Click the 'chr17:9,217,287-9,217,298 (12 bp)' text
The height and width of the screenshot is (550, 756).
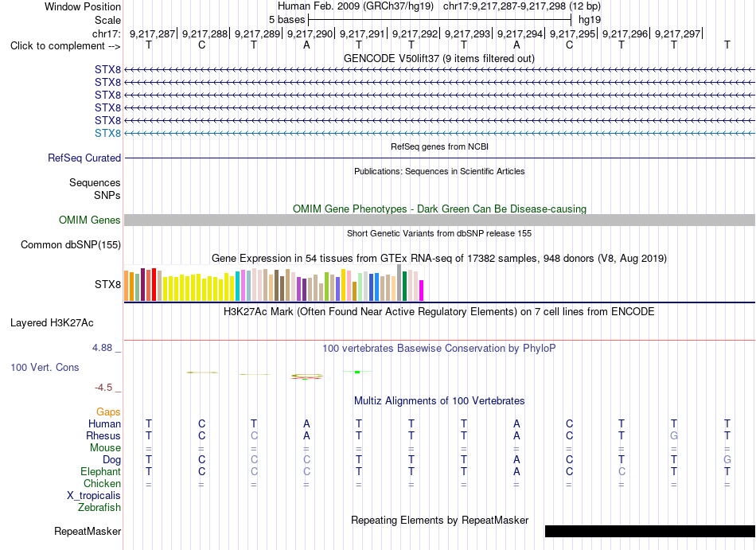(x=522, y=6)
